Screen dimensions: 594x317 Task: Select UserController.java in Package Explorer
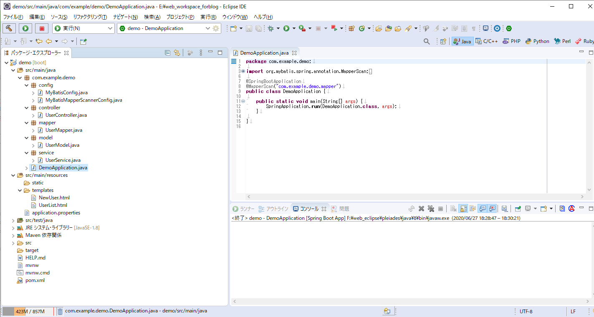(66, 115)
